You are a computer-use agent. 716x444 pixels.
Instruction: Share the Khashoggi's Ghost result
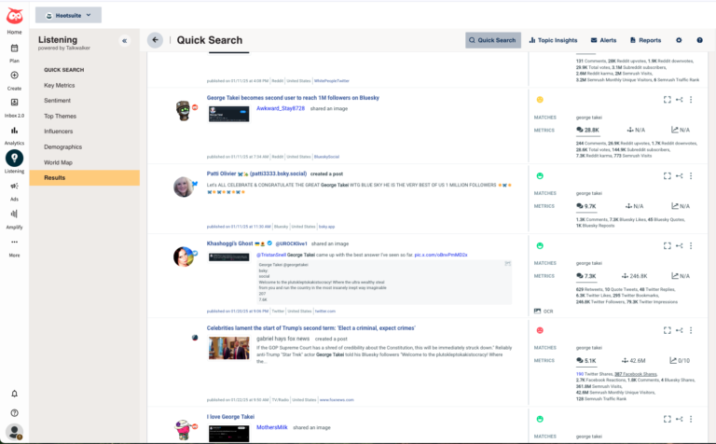coord(680,245)
